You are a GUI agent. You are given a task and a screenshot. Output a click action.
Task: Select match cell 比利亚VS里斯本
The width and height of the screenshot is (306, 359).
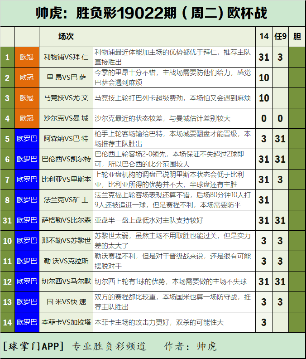(66, 179)
